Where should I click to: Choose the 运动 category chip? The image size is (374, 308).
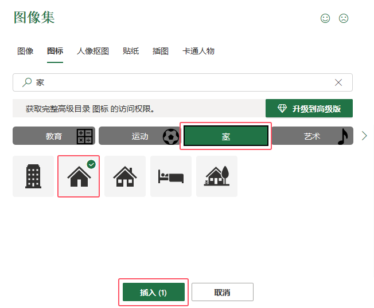pos(140,136)
